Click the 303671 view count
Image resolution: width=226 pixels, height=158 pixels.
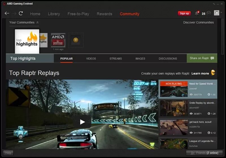(197, 114)
